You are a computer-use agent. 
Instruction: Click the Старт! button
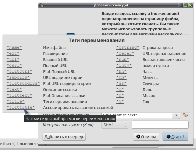(x=175, y=137)
